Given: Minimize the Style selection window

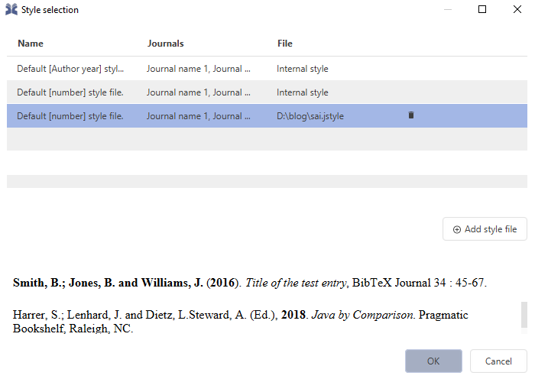Looking at the screenshot, I should 447,10.
